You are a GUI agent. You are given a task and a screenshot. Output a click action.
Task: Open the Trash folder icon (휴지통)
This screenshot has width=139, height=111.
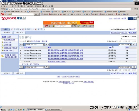pos(3,51)
